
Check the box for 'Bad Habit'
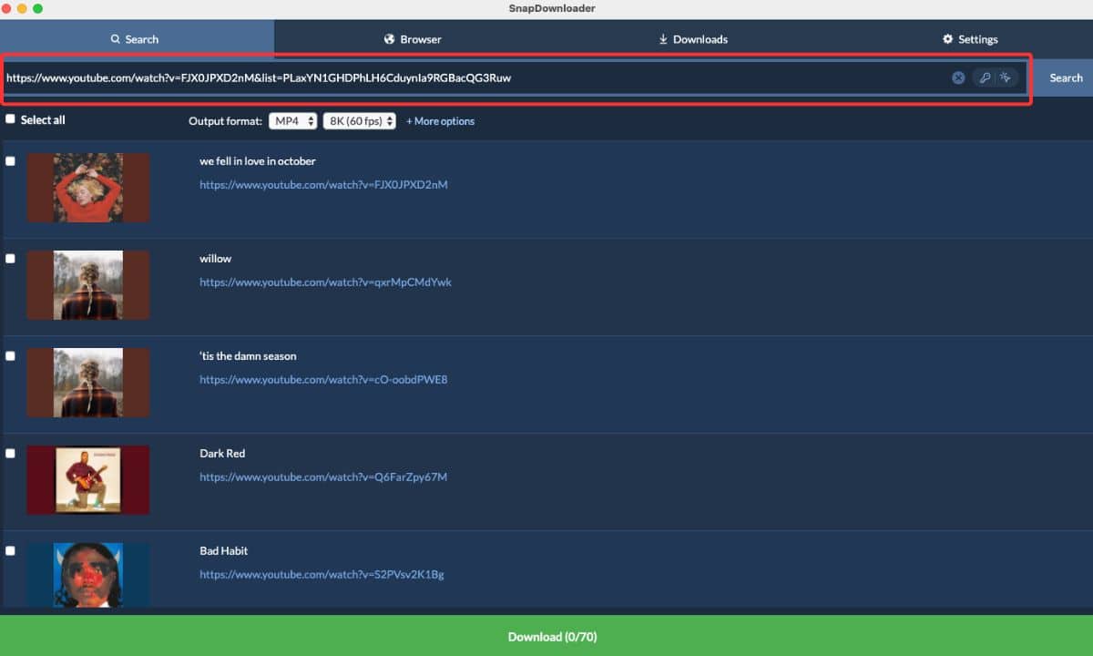[x=10, y=551]
